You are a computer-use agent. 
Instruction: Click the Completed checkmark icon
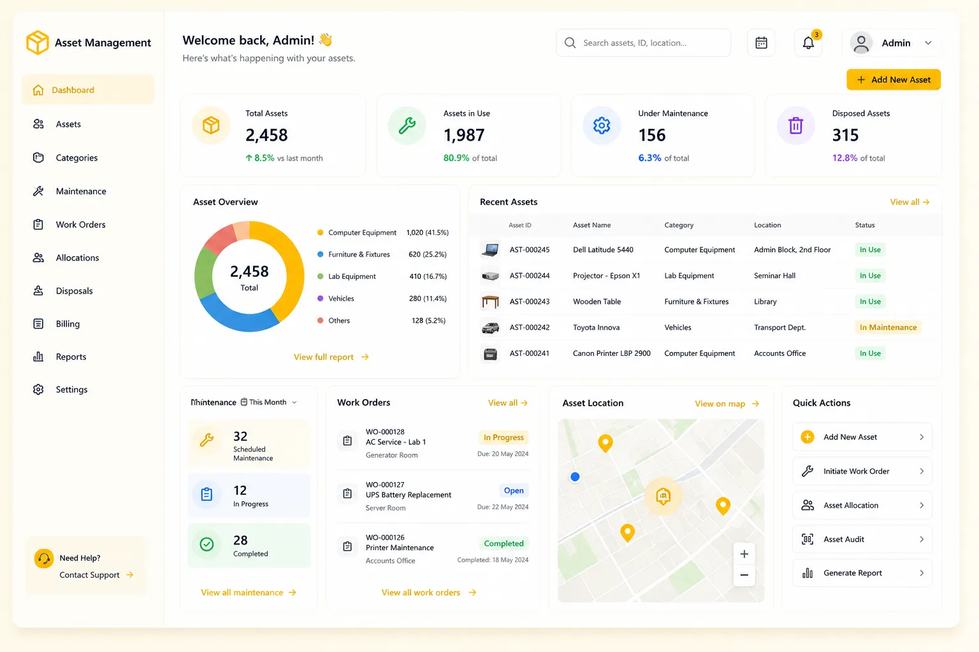click(x=207, y=544)
